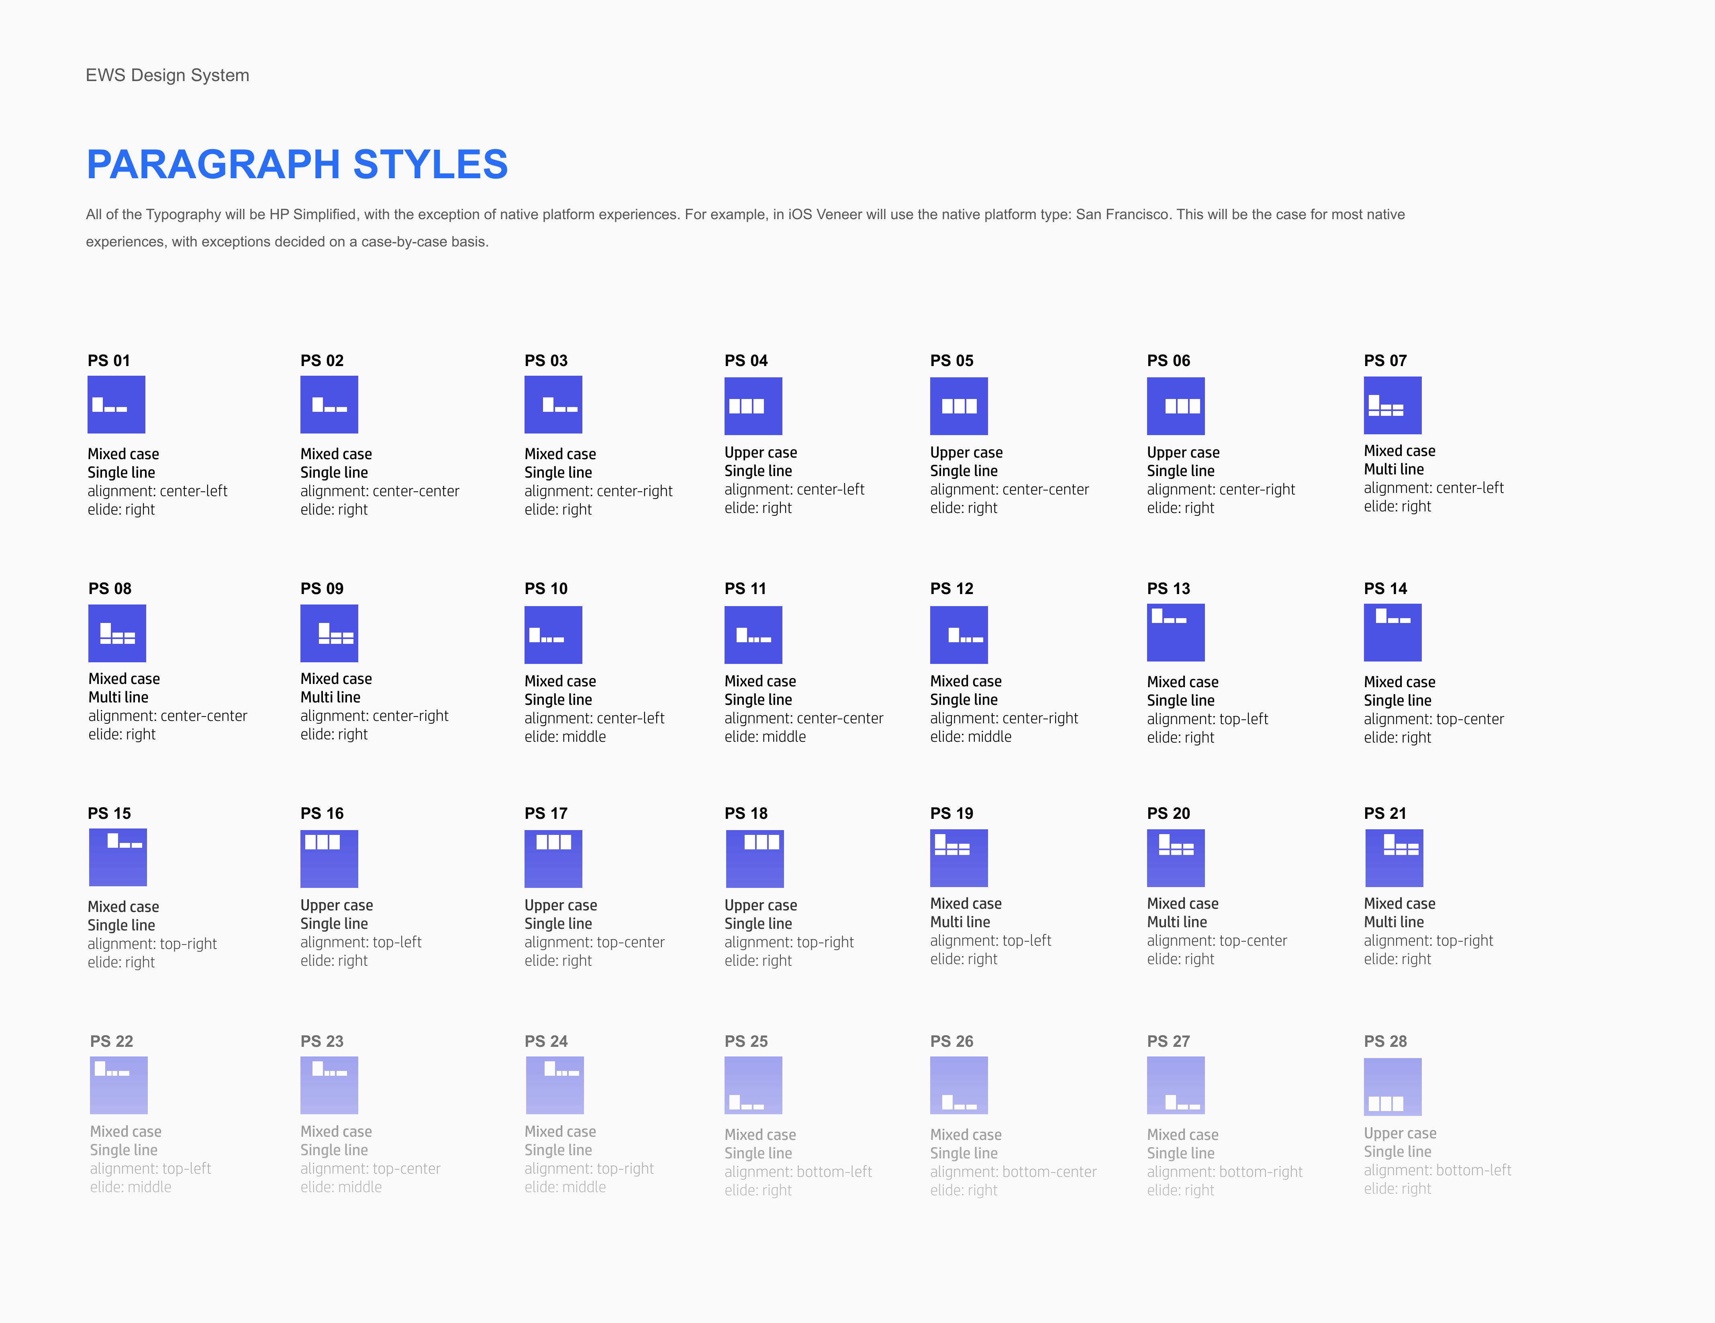Click 'alignment: top-left' under PS 19

pos(990,941)
